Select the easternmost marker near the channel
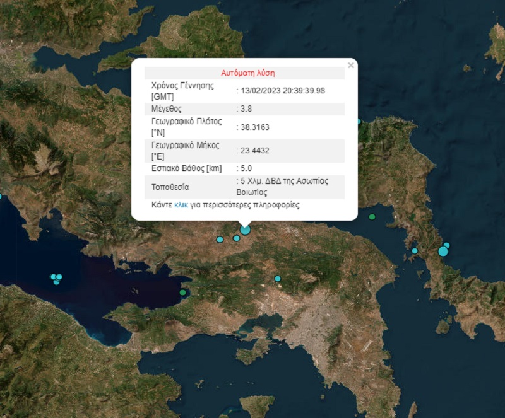The height and width of the screenshot is (418, 505). coord(446,245)
